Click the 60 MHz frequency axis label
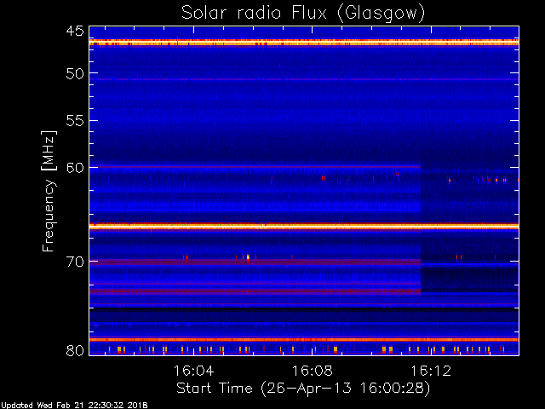The height and width of the screenshot is (409, 545). click(75, 168)
